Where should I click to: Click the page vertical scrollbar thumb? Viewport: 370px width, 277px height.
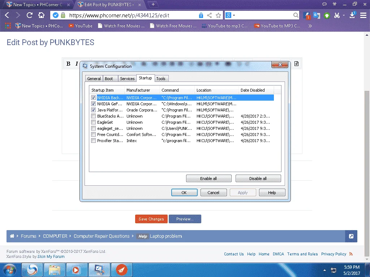367,173
